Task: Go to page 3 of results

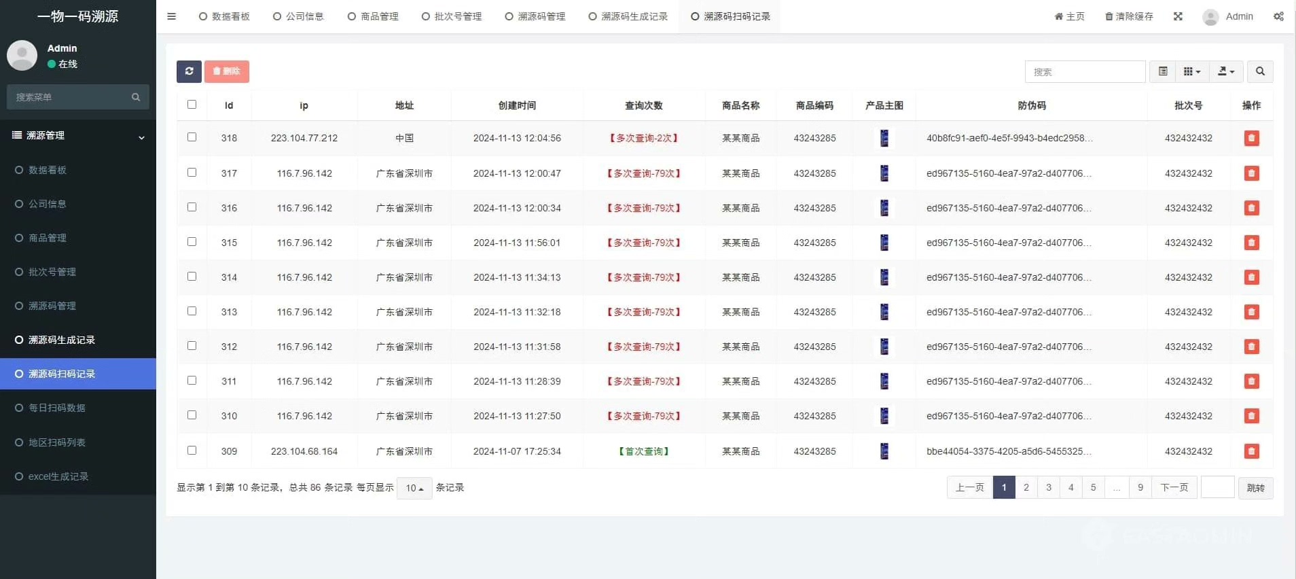Action: [x=1048, y=487]
